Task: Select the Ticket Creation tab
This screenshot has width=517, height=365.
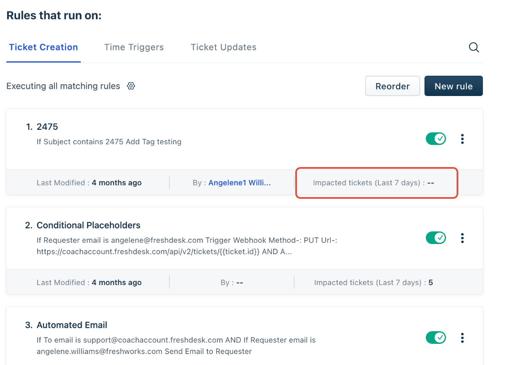Action: pos(44,47)
